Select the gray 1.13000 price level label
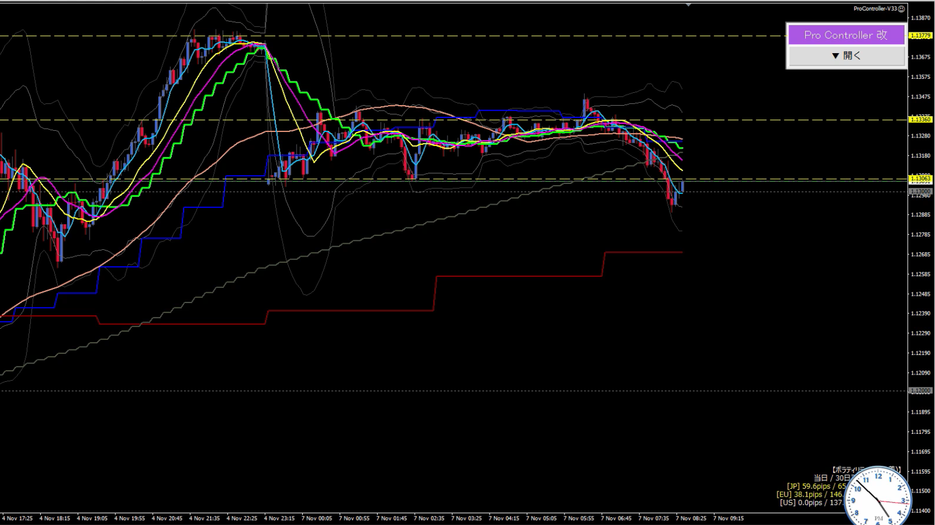 [920, 191]
